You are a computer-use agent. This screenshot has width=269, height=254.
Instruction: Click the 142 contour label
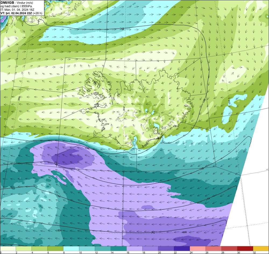(153, 233)
